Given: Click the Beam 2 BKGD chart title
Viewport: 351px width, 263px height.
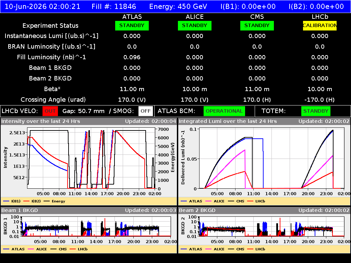Looking at the screenshot, I should 197,210.
